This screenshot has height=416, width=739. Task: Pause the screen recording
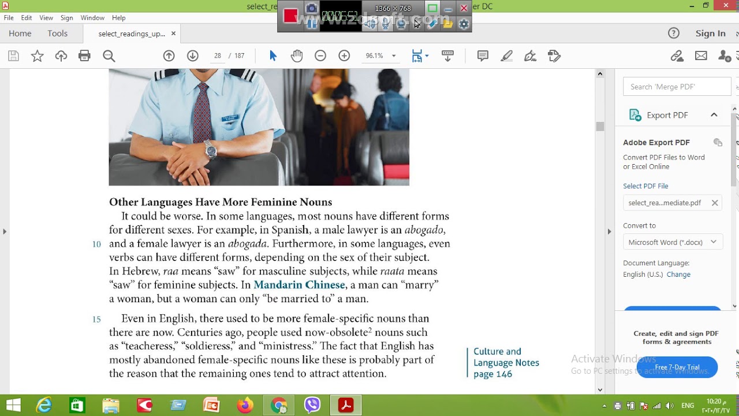[312, 24]
